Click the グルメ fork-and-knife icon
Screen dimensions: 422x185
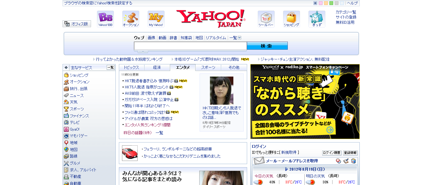coord(66,163)
